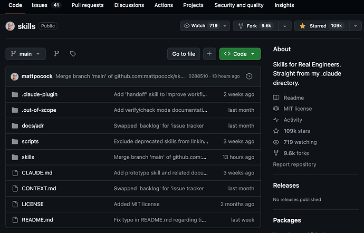The image size is (364, 233).
Task: Open the Pull requests tab
Action: click(88, 5)
